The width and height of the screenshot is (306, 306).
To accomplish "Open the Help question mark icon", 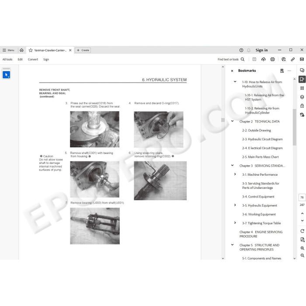I will (x=241, y=50).
